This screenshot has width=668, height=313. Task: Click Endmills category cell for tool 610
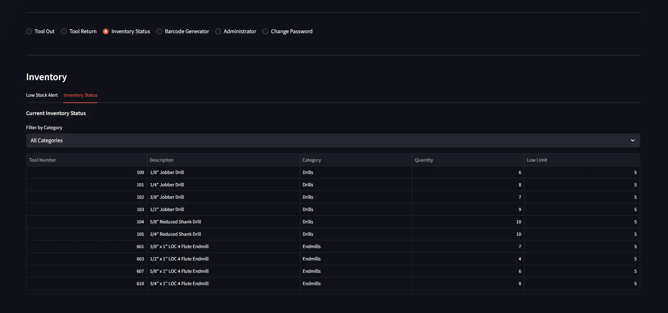(312, 284)
